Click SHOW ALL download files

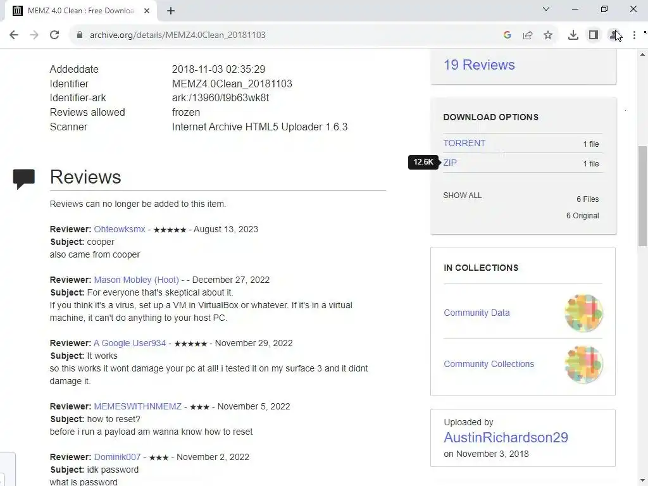[x=463, y=195]
